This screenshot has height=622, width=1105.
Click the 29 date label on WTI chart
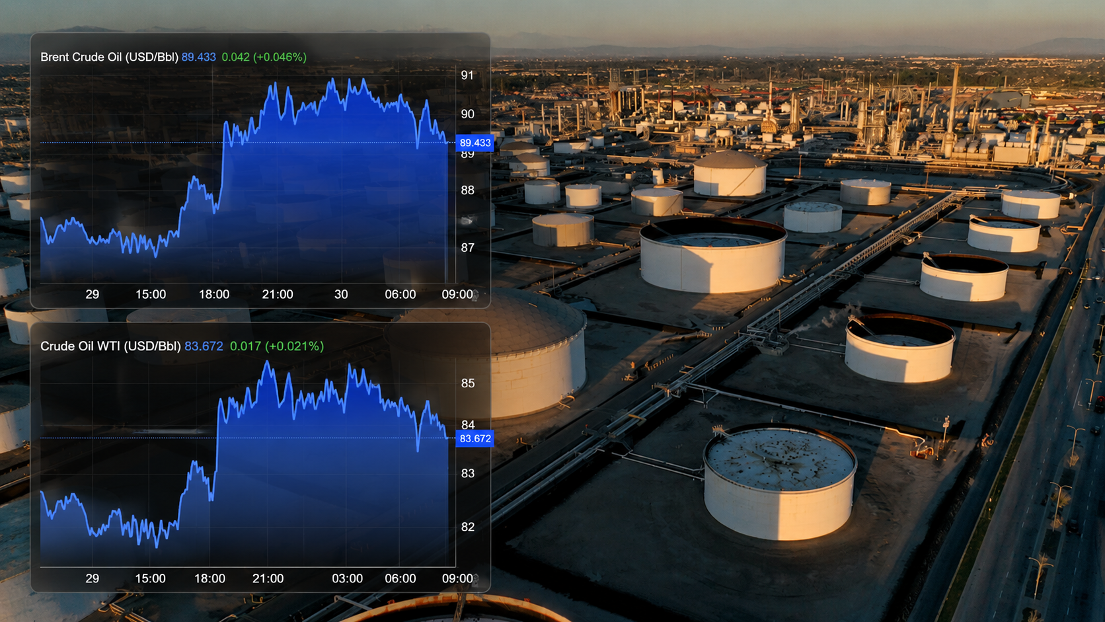pos(93,578)
